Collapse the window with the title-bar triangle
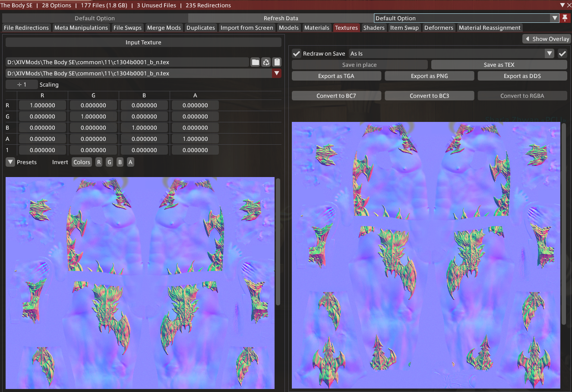 pyautogui.click(x=563, y=5)
